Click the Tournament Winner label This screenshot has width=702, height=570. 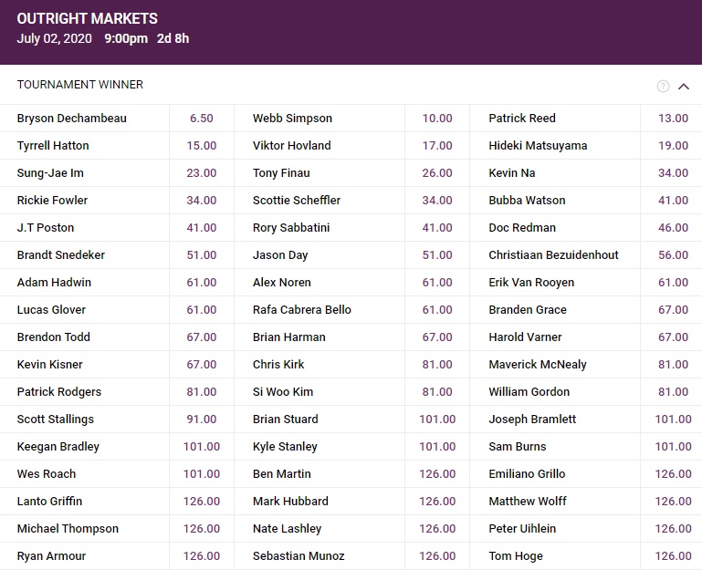pyautogui.click(x=80, y=85)
